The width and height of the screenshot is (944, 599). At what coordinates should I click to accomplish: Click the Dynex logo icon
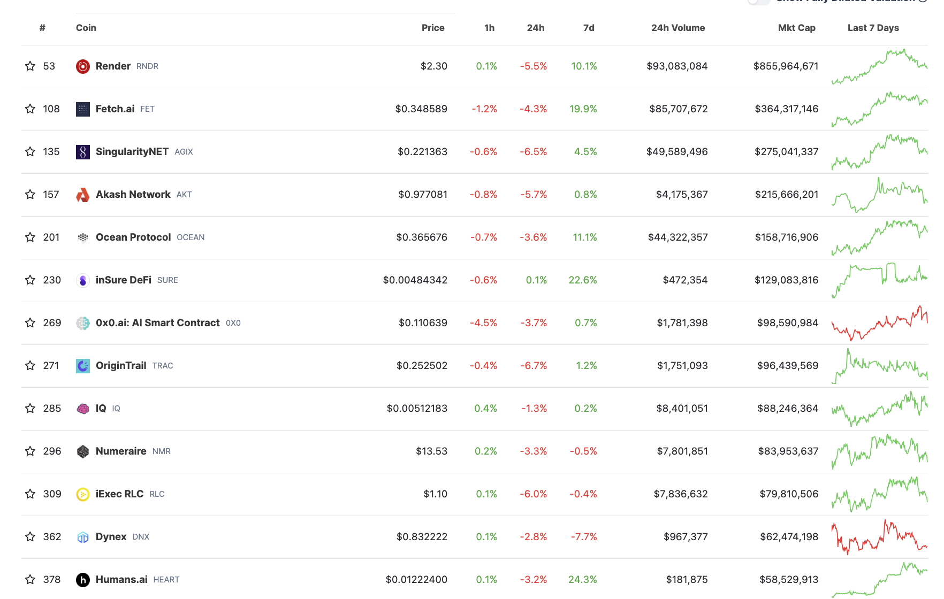pos(83,537)
